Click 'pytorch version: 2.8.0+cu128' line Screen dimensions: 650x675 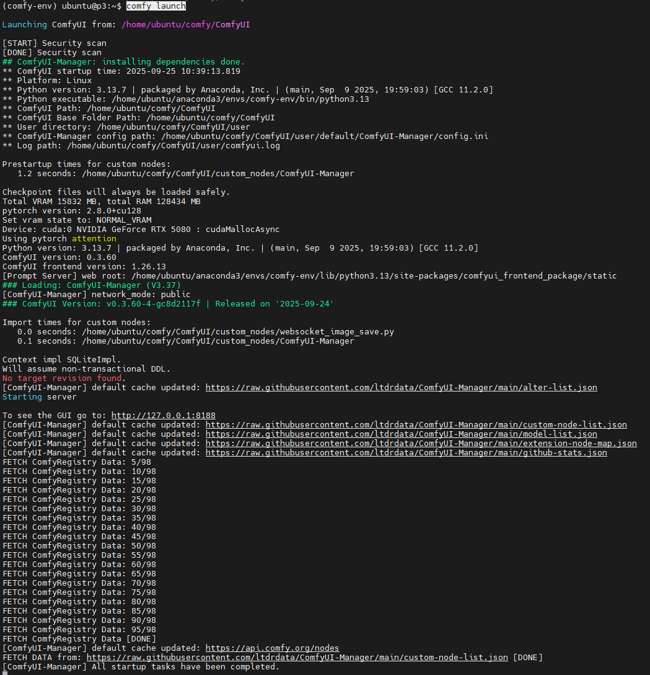pyautogui.click(x=71, y=210)
